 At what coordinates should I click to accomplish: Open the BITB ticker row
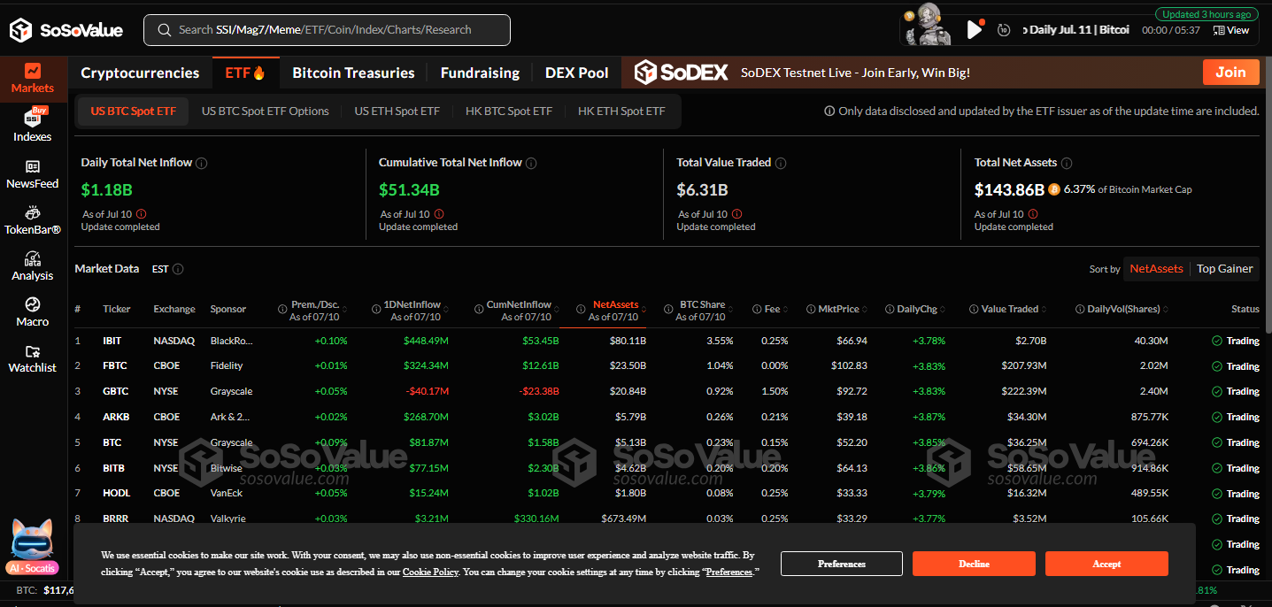tap(667, 468)
